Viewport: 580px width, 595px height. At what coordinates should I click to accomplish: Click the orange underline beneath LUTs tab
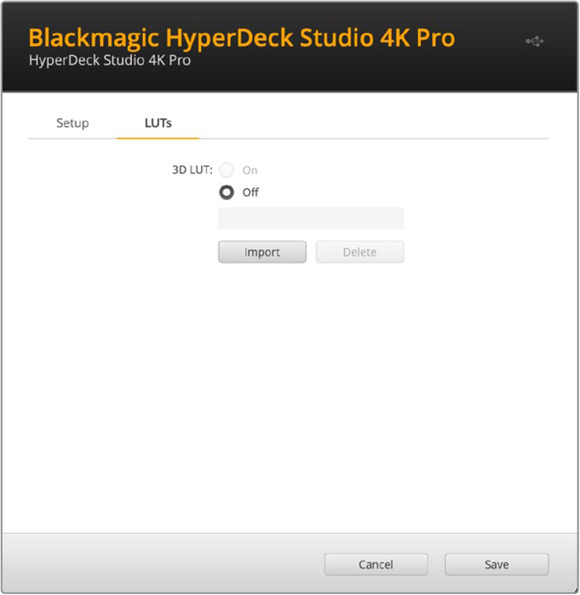(x=158, y=138)
